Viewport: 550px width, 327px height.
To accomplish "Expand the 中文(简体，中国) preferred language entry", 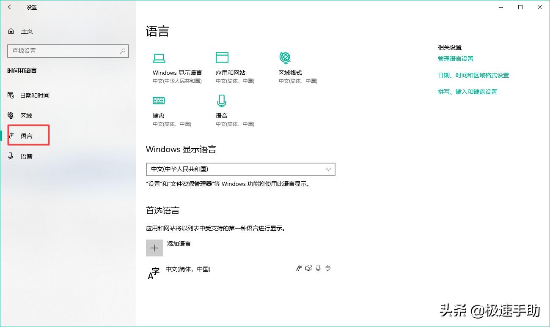I will click(188, 269).
